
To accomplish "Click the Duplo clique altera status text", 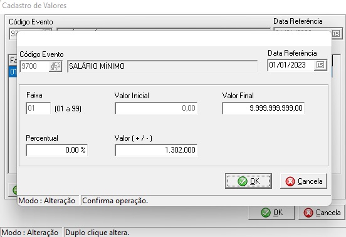I will 97,233.
